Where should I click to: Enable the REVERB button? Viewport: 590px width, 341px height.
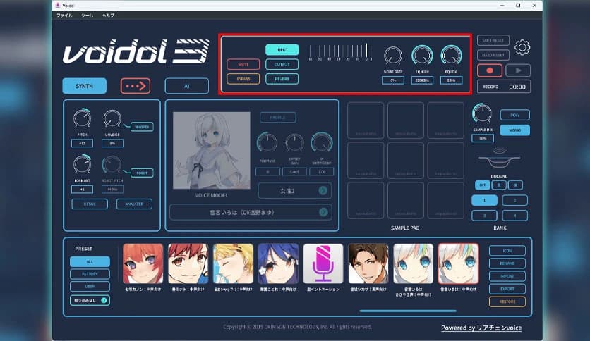click(x=282, y=79)
